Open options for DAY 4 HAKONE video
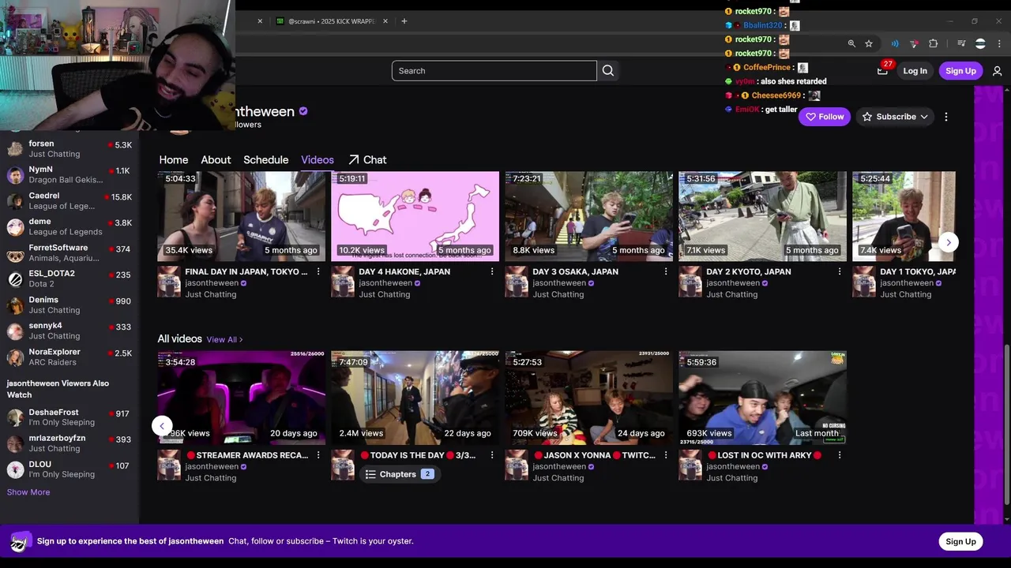 coord(492,271)
